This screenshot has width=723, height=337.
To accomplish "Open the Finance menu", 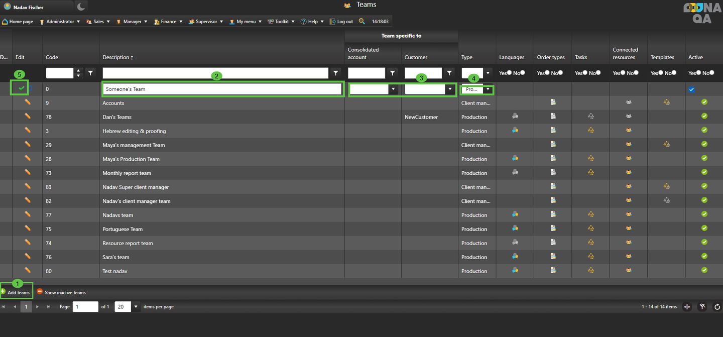I will (x=168, y=22).
